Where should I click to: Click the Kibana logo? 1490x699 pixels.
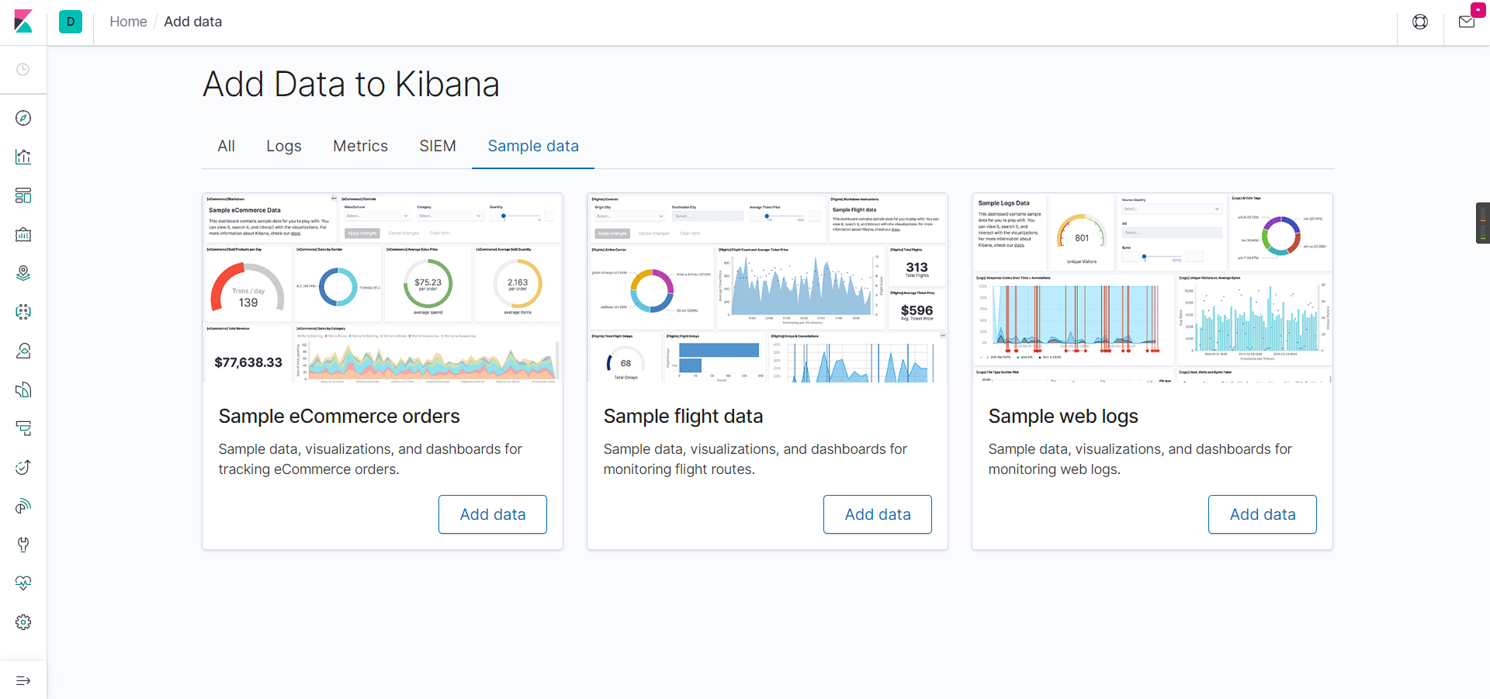[x=23, y=22]
